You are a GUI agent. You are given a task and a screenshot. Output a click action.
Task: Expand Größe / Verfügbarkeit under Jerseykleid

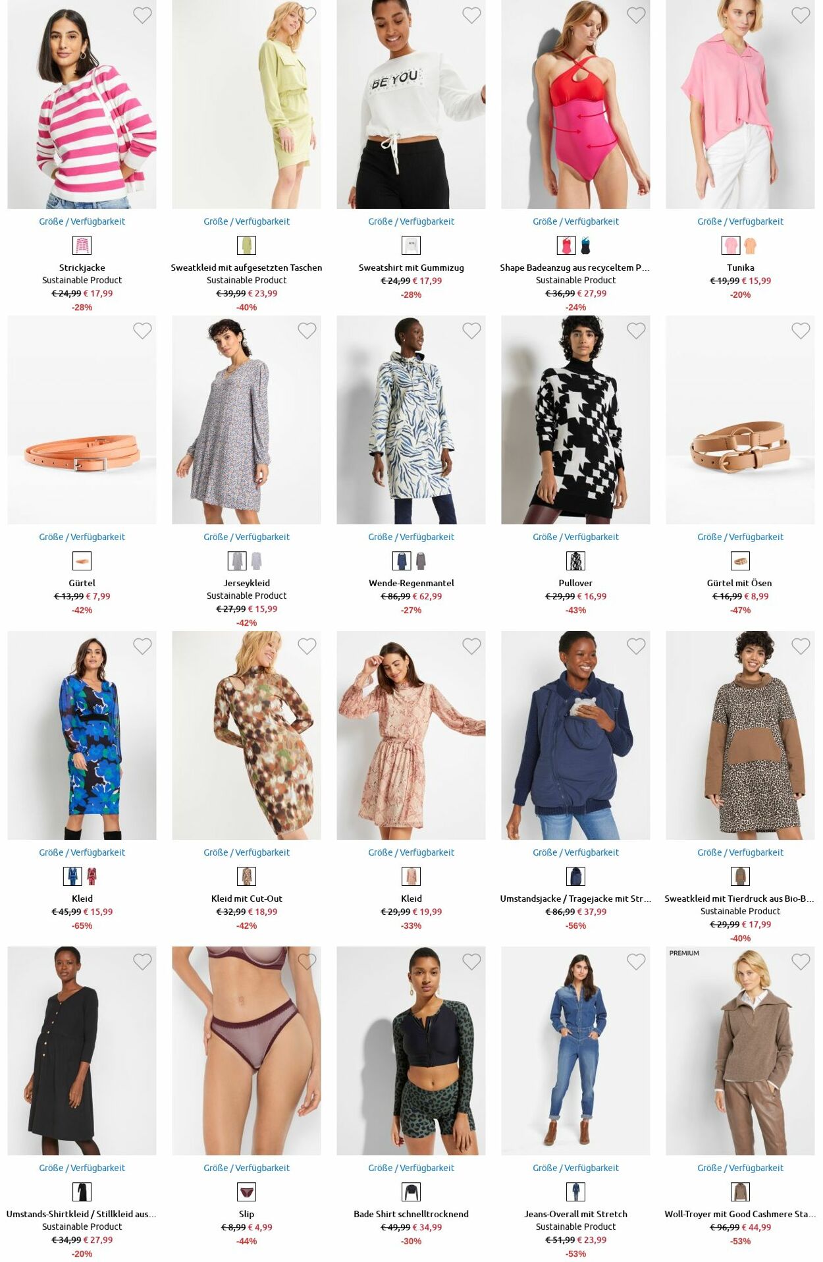point(246,537)
